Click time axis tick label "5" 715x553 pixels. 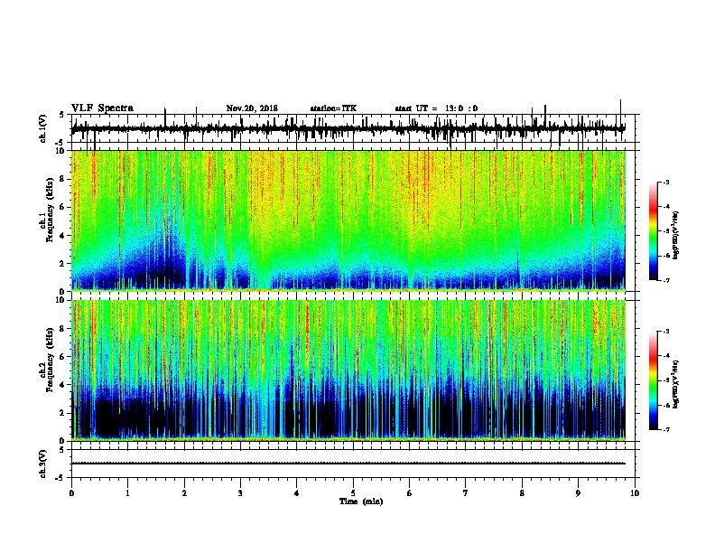353,493
